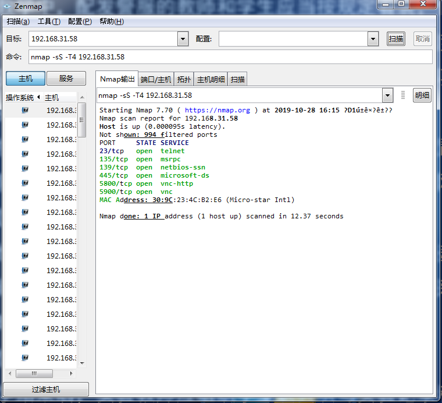The width and height of the screenshot is (442, 403).
Task: Click host list horizontal scroll left arrow
Action: (10, 373)
